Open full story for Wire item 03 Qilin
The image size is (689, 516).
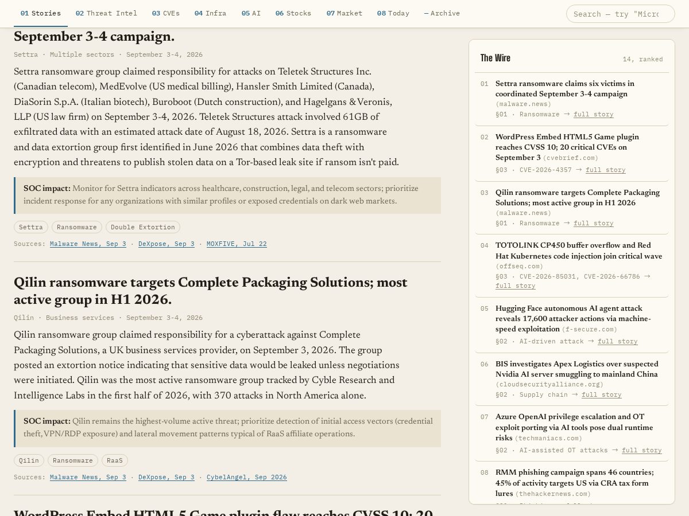[593, 223]
